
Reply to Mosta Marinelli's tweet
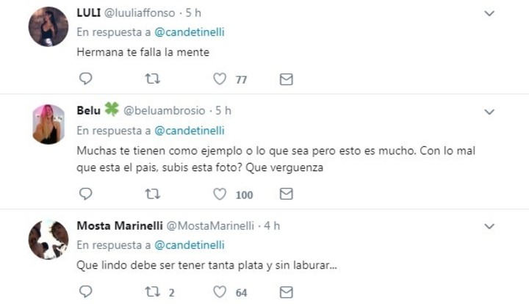[x=86, y=292]
